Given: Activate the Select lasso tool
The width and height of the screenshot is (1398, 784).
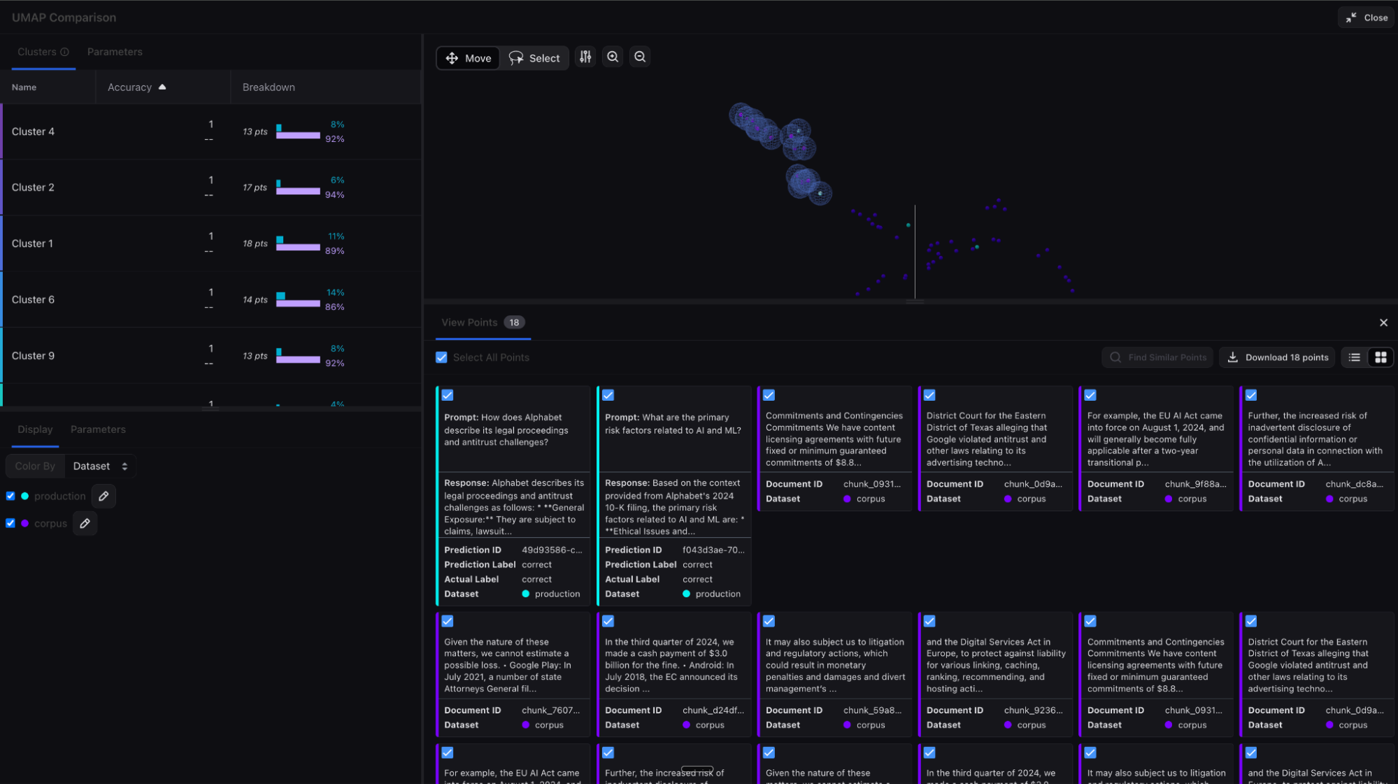Looking at the screenshot, I should pos(534,58).
